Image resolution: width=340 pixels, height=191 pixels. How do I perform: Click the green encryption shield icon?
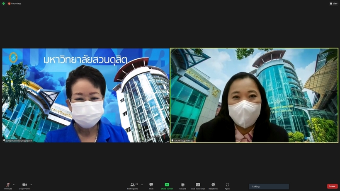point(3,3)
